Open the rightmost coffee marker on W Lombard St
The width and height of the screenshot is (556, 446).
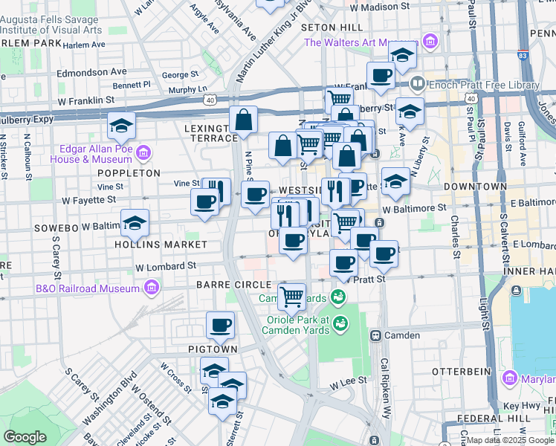384,255
